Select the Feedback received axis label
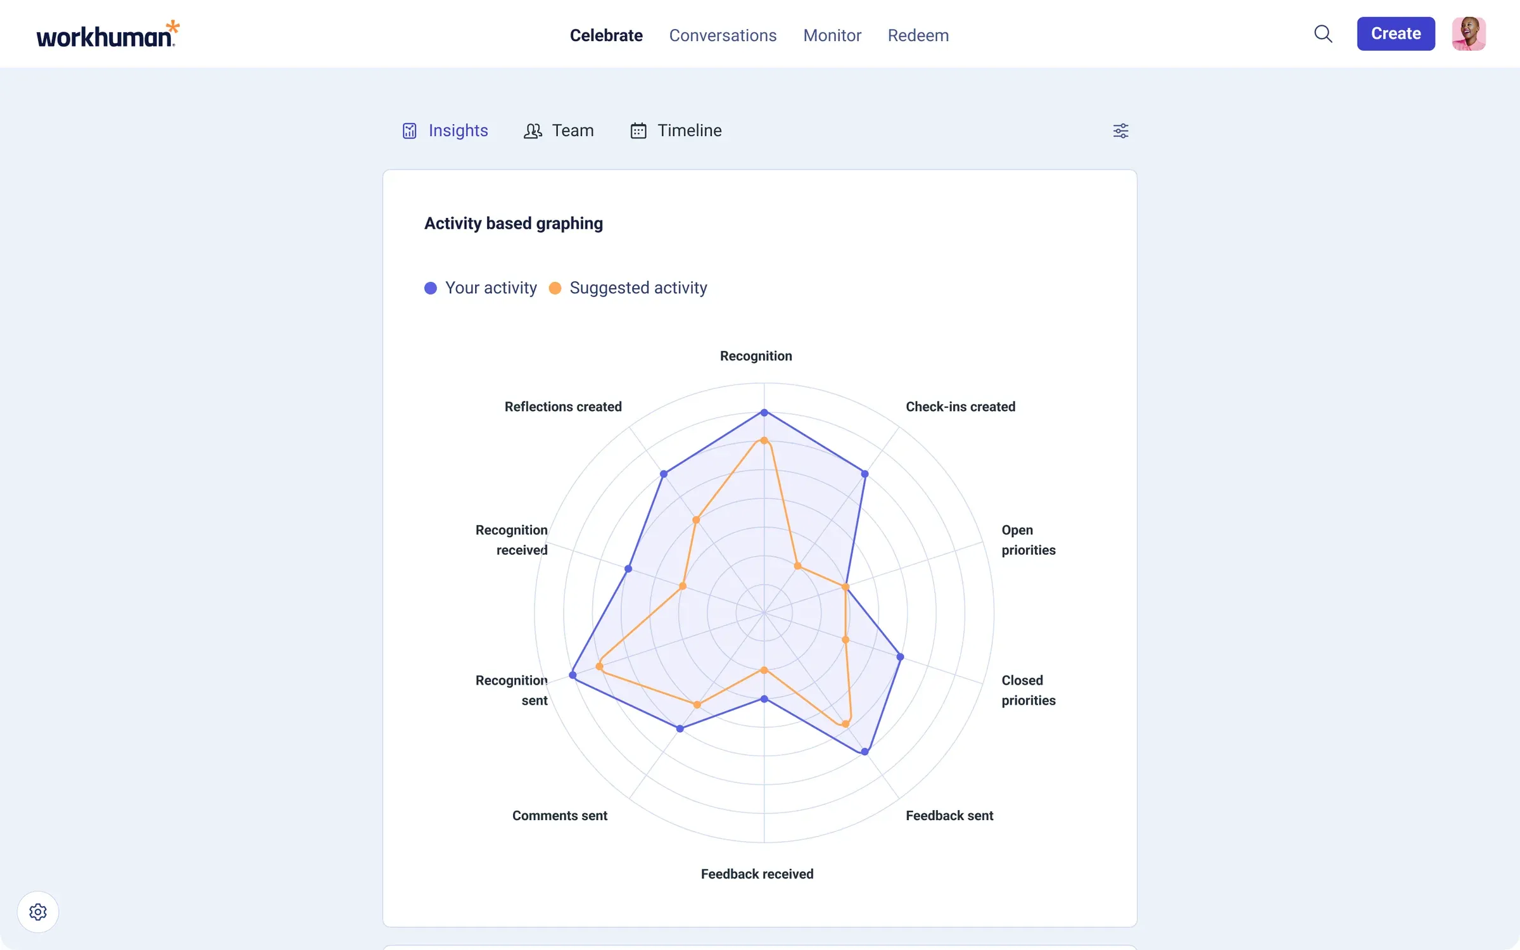Image resolution: width=1520 pixels, height=950 pixels. 757,874
